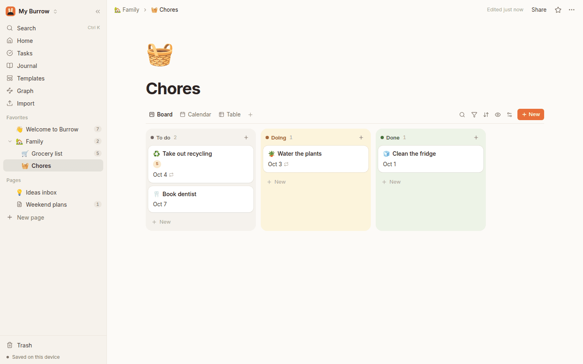This screenshot has width=583, height=364.
Task: Open Weekend plans page
Action: point(53,205)
